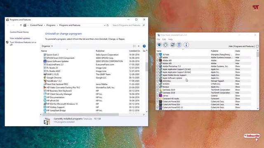The height and width of the screenshot is (148, 264).
Task: Click the Epson Software Updater icon
Action: pyautogui.click(x=45, y=61)
